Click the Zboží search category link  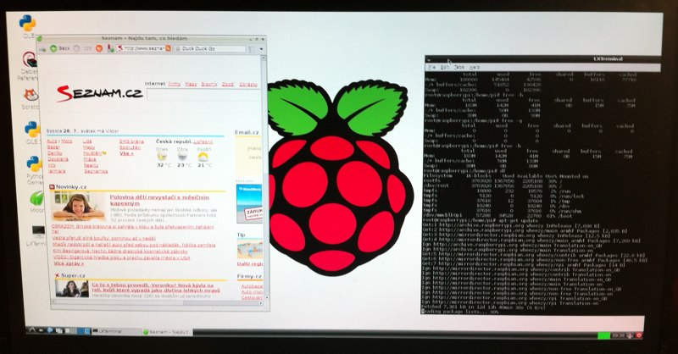(228, 85)
